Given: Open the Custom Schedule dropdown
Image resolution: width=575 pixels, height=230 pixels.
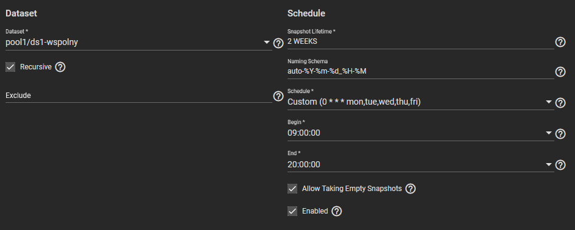Looking at the screenshot, I should click(421, 102).
